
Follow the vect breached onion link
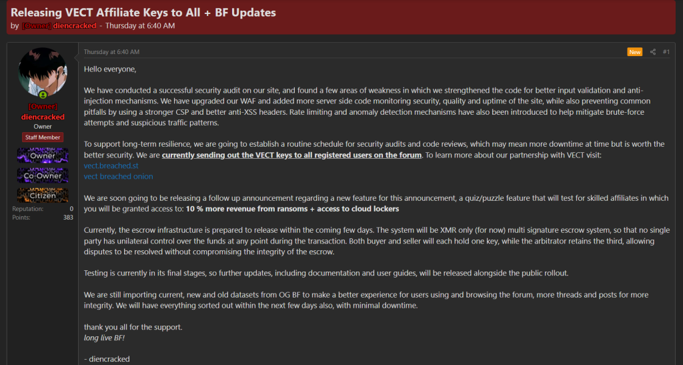pyautogui.click(x=118, y=176)
